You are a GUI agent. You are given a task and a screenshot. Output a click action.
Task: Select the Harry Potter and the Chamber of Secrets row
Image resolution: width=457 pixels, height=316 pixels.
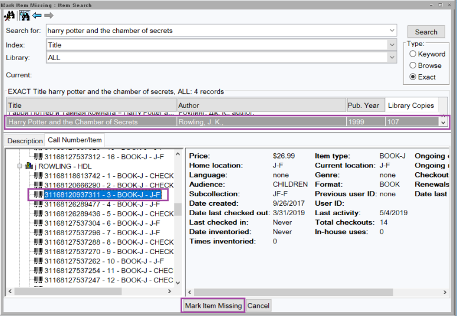tap(88, 122)
